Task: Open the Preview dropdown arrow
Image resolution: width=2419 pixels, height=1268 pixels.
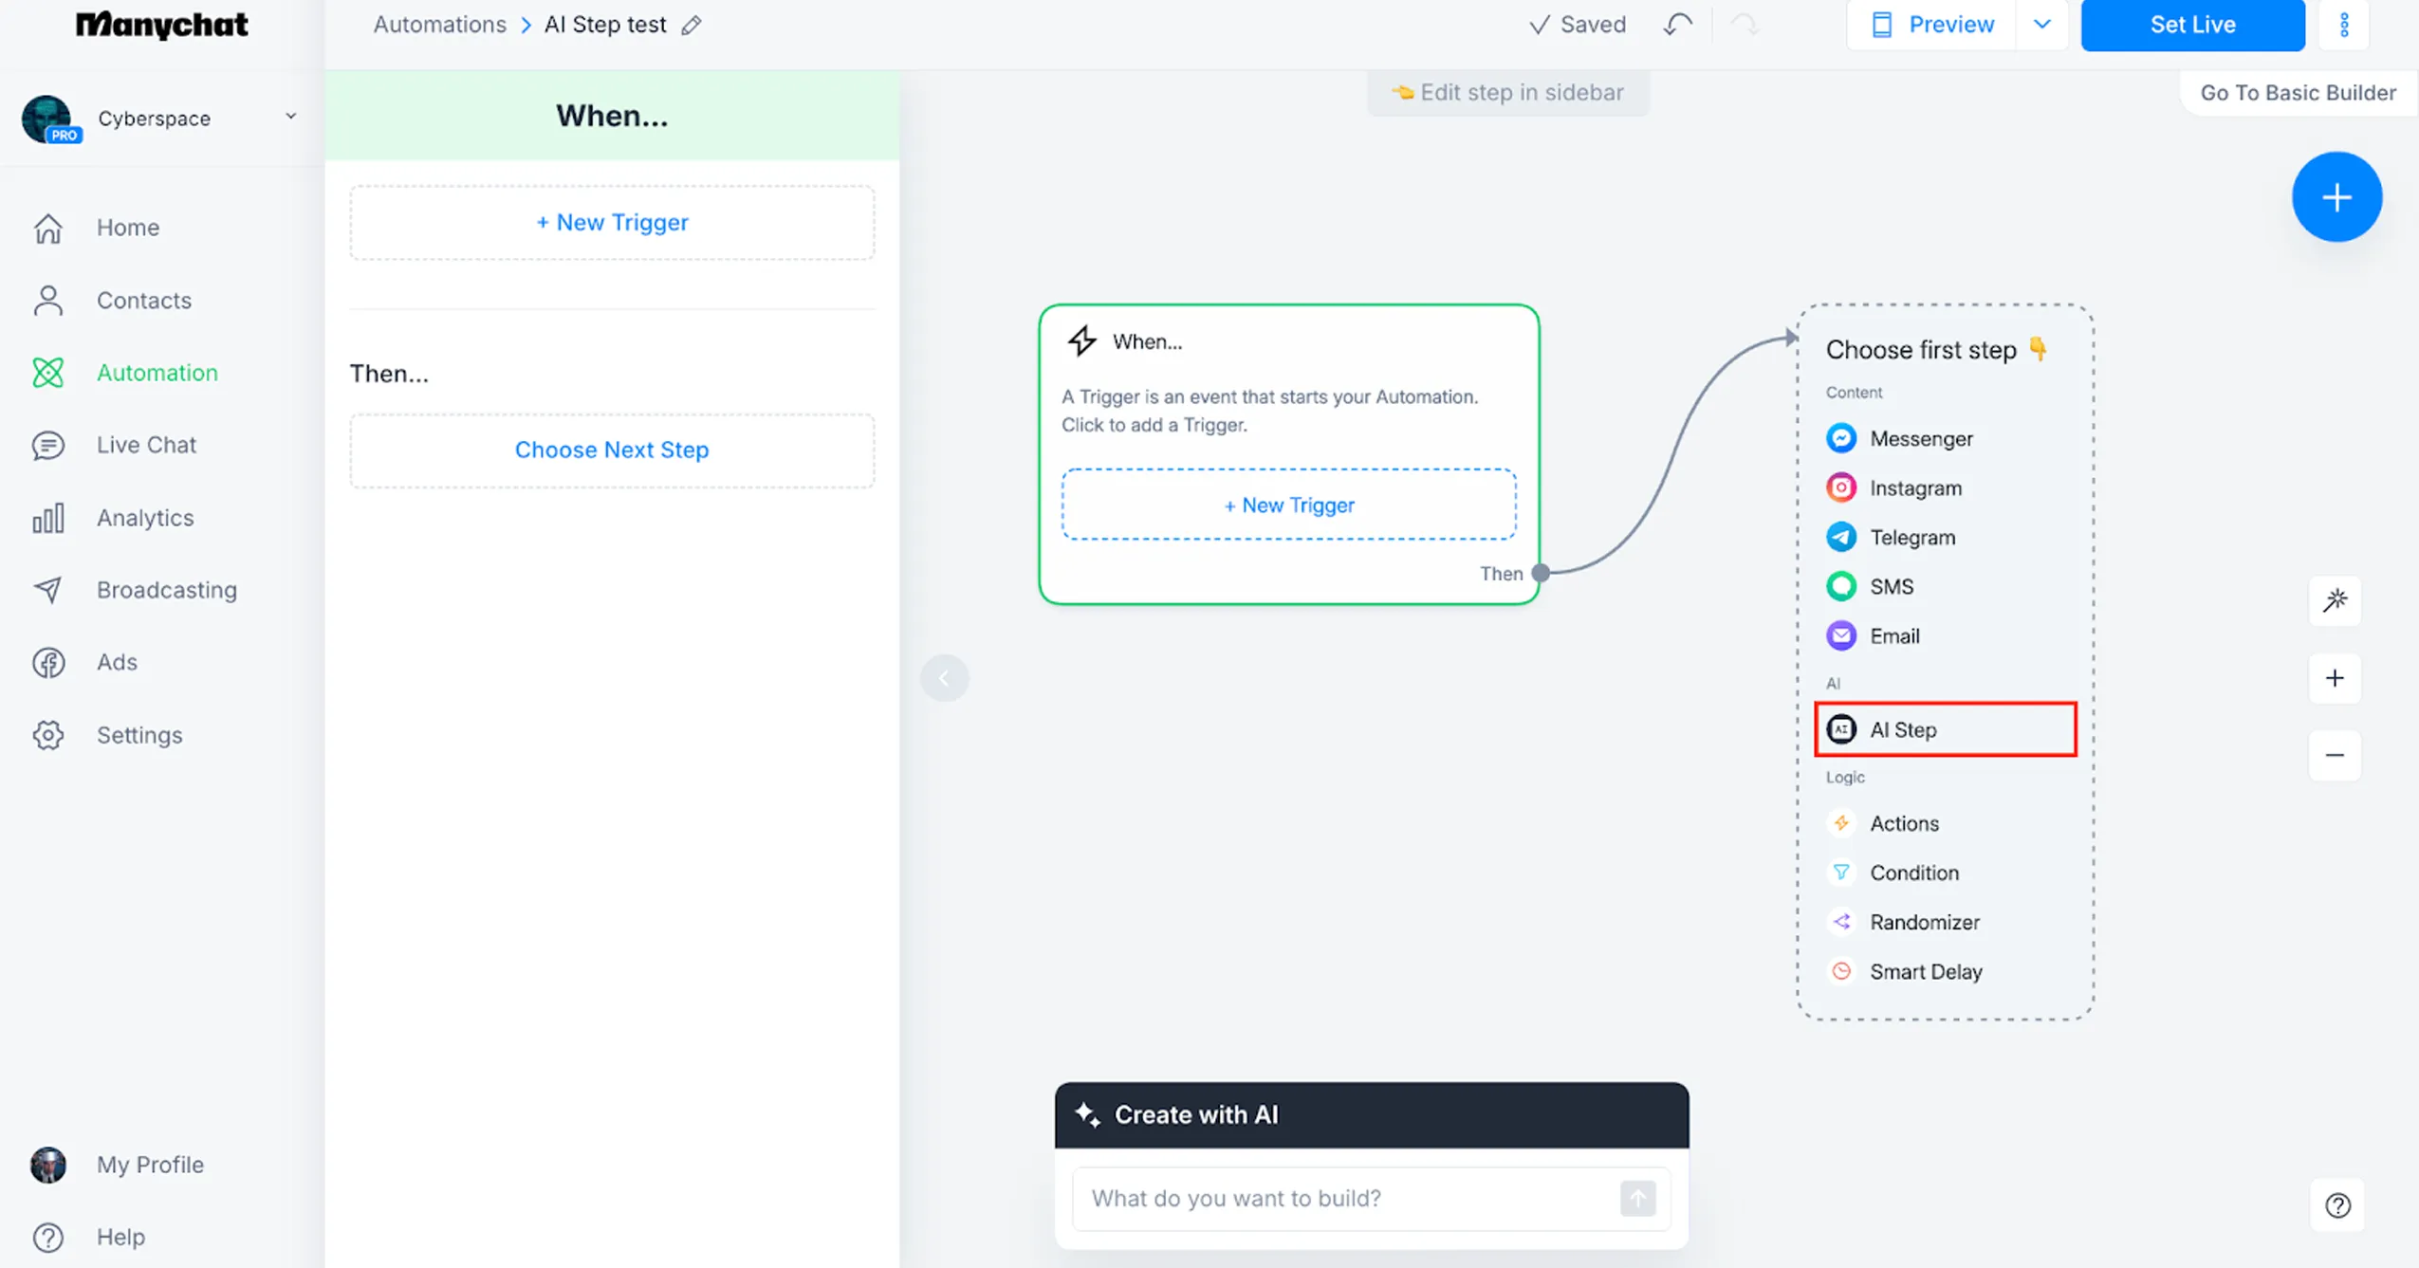Action: click(x=2042, y=25)
